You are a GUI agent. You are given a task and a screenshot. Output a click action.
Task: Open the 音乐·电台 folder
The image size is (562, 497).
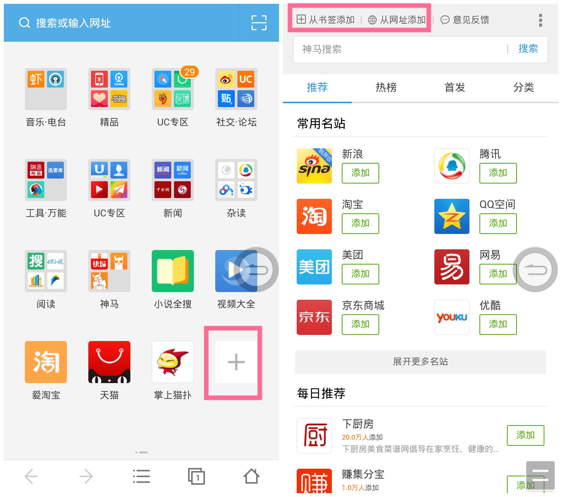click(46, 89)
